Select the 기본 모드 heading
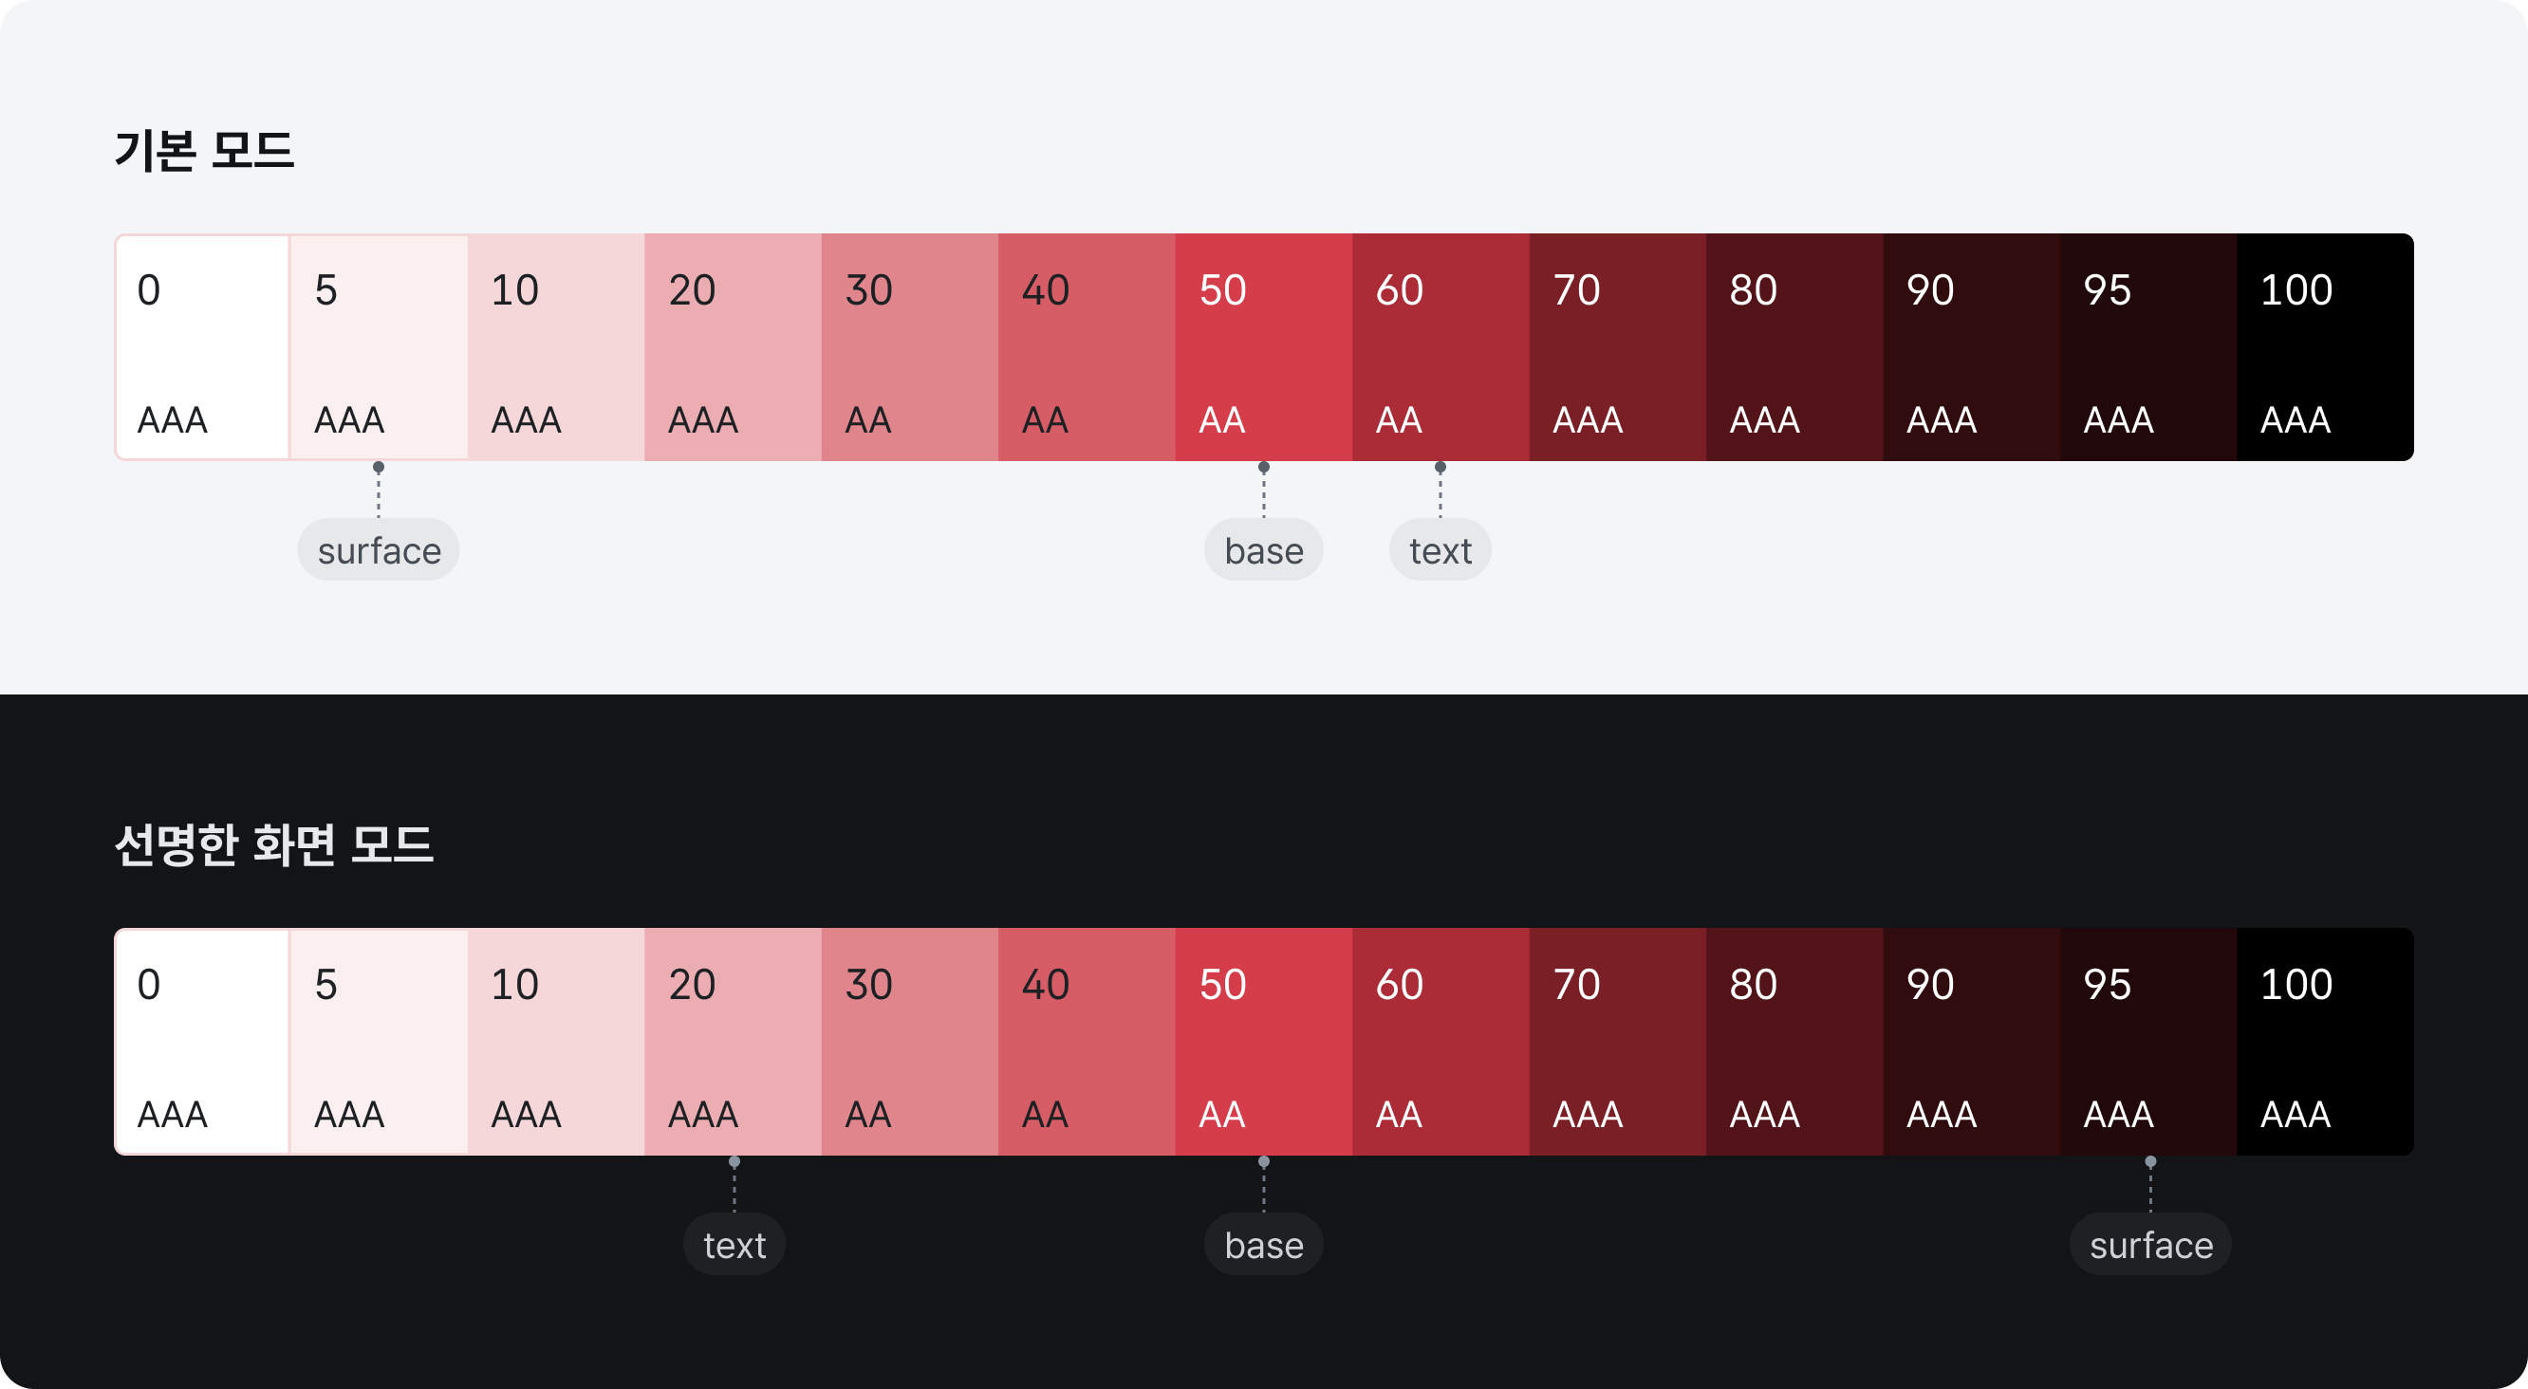 pyautogui.click(x=204, y=151)
